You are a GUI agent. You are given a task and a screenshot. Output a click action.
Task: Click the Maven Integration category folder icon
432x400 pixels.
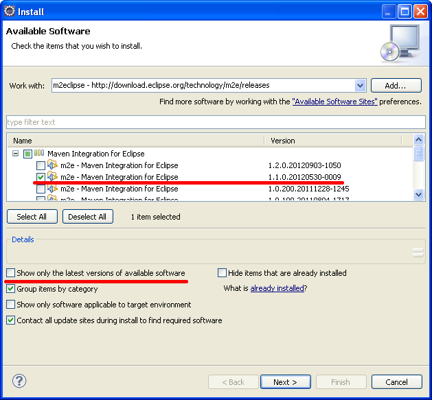click(x=39, y=154)
